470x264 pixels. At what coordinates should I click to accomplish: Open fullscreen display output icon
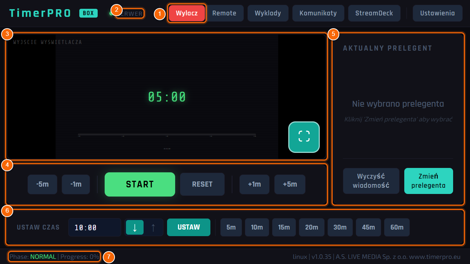click(304, 137)
